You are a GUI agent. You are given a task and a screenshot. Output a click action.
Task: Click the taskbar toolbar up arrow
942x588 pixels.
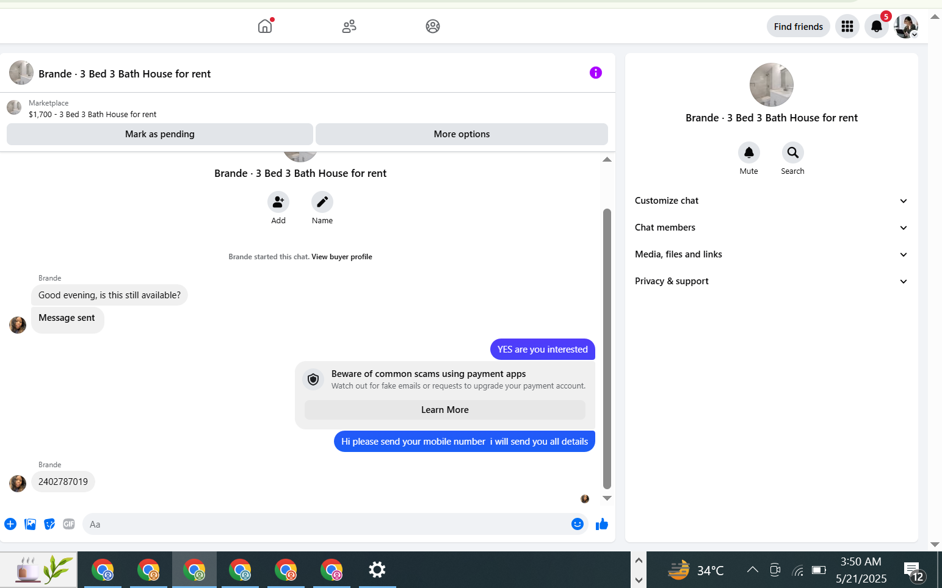tap(639, 560)
